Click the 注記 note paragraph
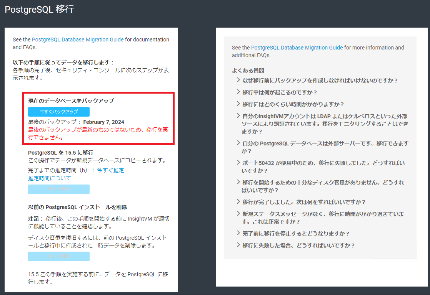The image size is (430, 295). pyautogui.click(x=99, y=222)
